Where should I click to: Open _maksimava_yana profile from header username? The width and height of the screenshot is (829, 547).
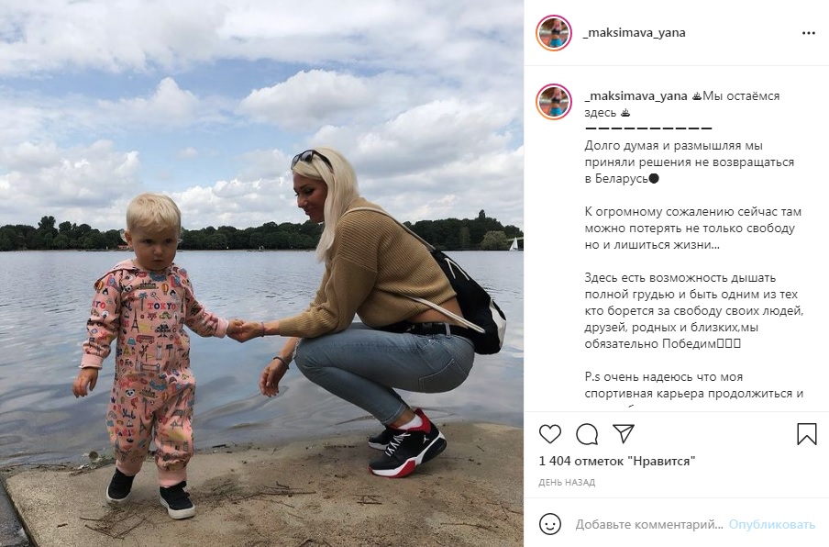click(634, 33)
